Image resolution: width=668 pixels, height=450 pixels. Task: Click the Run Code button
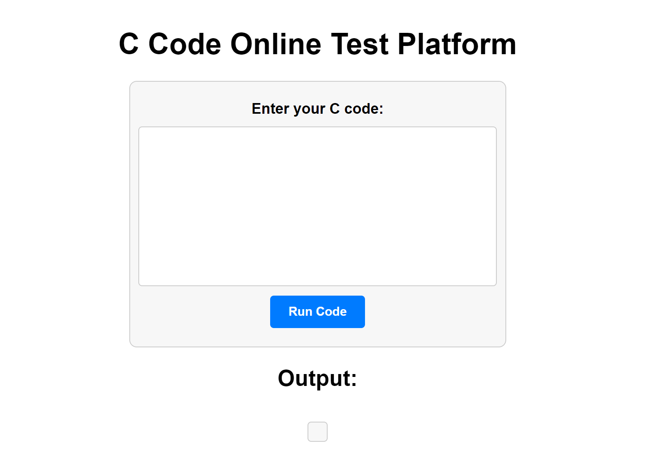coord(317,312)
